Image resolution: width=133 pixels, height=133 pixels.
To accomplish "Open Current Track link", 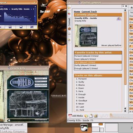I will coord(89,12).
